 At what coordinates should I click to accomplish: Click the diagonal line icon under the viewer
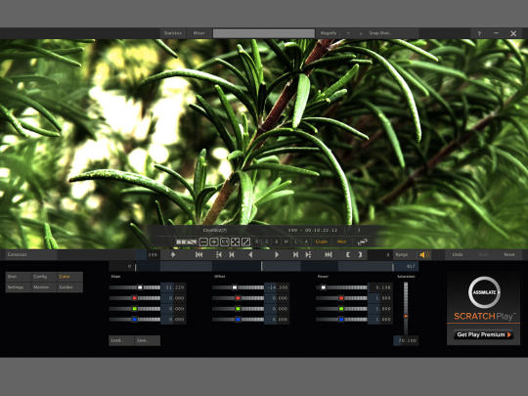[245, 242]
